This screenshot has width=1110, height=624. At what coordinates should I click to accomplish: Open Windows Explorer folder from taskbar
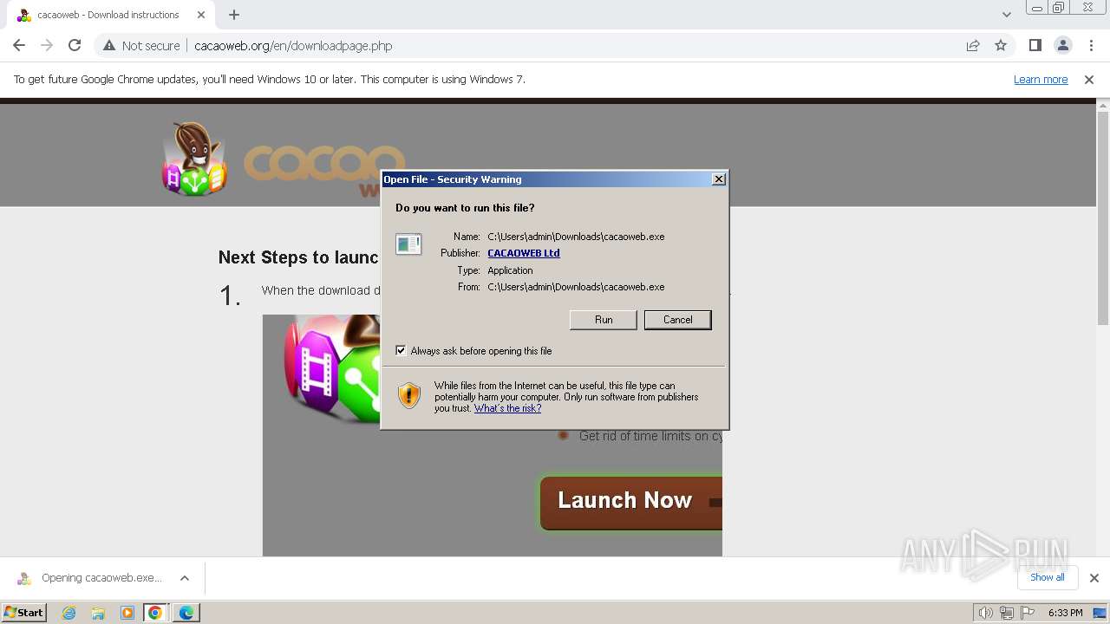click(x=98, y=613)
